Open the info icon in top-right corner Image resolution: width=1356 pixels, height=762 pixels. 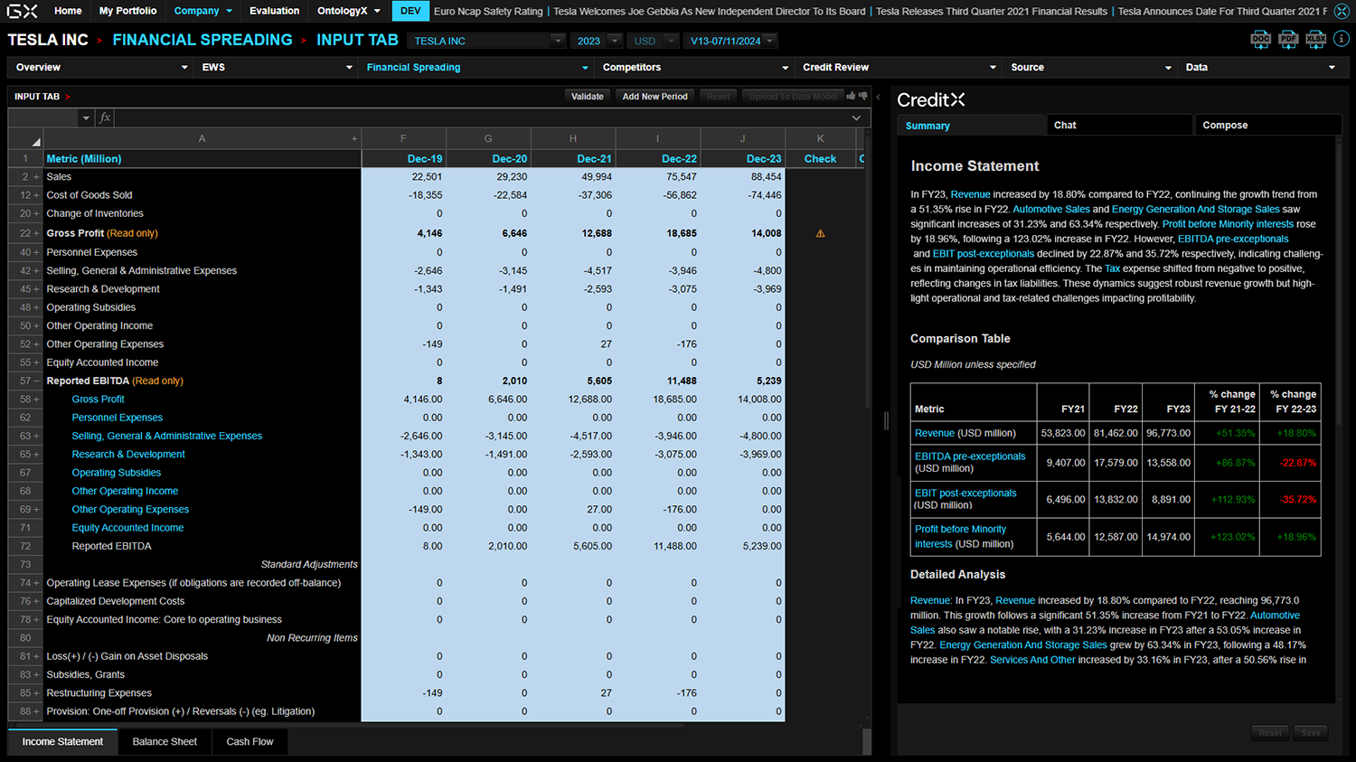tap(1341, 39)
